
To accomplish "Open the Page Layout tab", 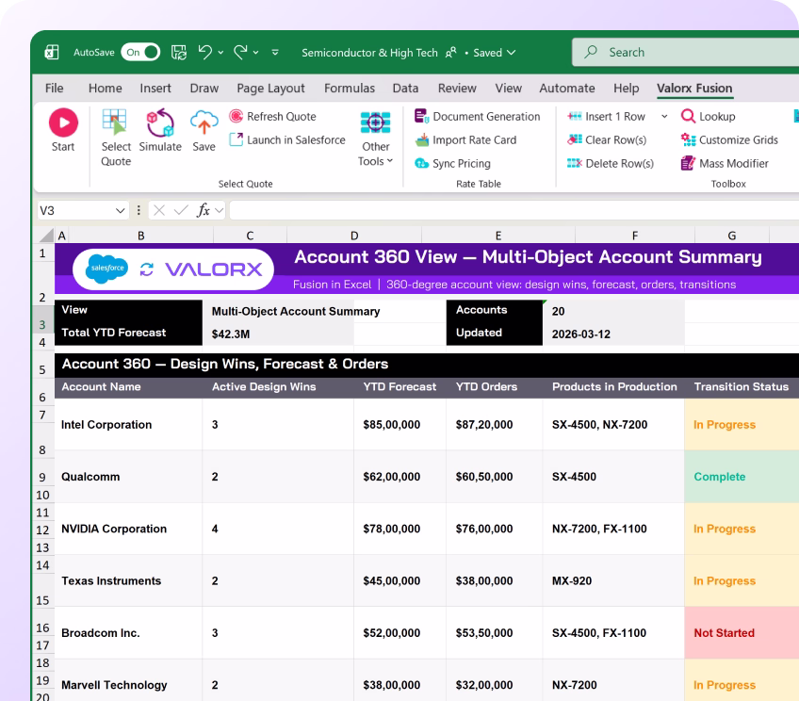I will pyautogui.click(x=270, y=89).
